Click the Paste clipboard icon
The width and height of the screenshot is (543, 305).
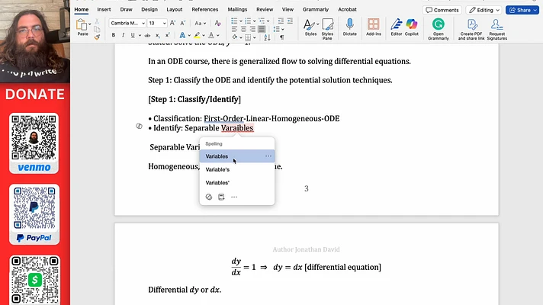click(82, 25)
